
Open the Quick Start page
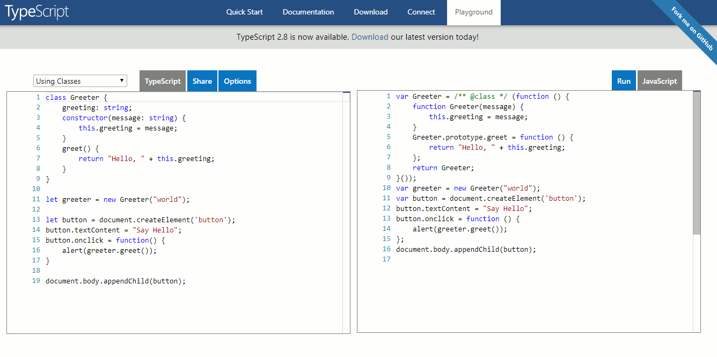244,12
